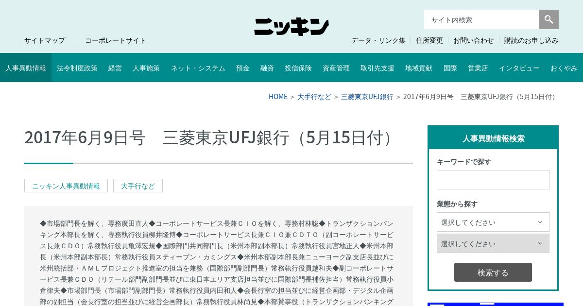This screenshot has height=306, width=583.
Task: Click the ニッキン人事異動情報 tag
Action: tap(66, 186)
